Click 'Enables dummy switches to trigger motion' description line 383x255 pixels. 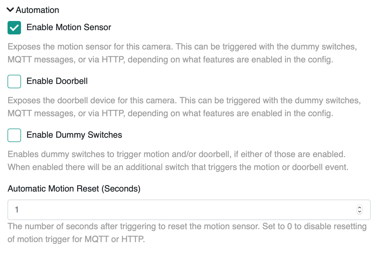coord(176,154)
